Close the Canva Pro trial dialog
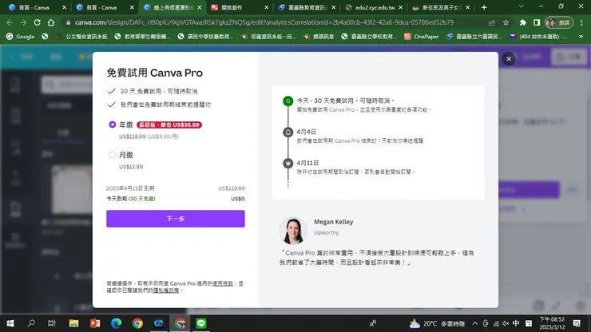591x332 pixels. [509, 59]
